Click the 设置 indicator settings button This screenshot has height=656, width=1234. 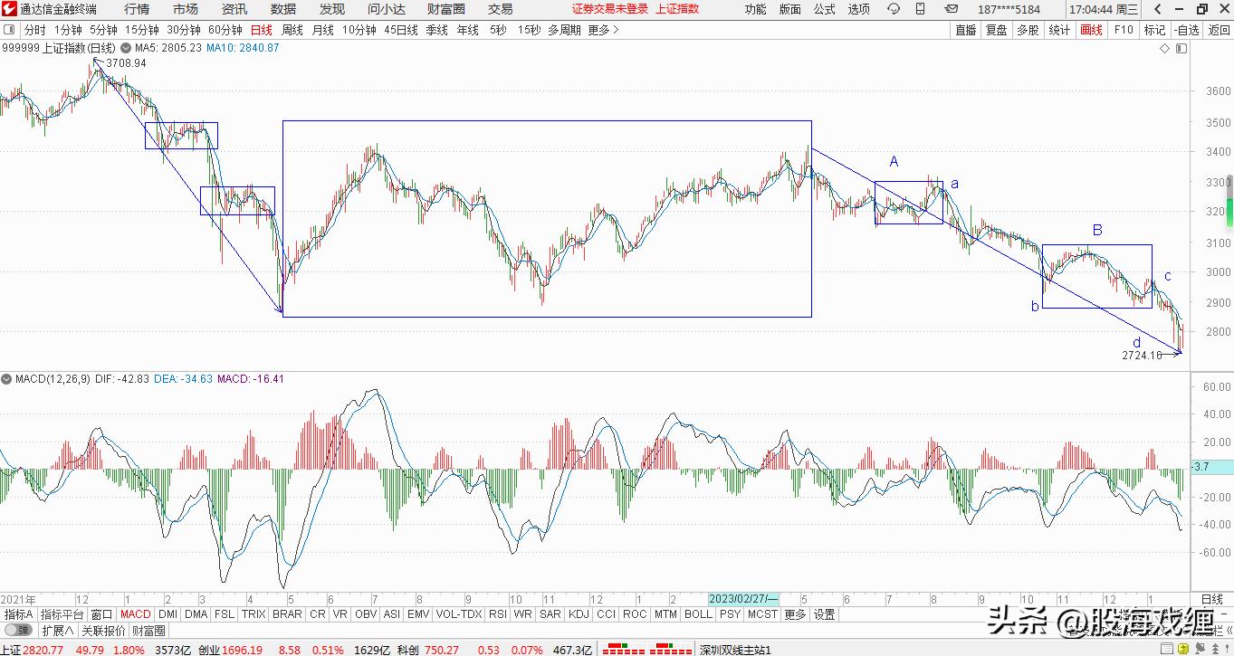coord(824,614)
